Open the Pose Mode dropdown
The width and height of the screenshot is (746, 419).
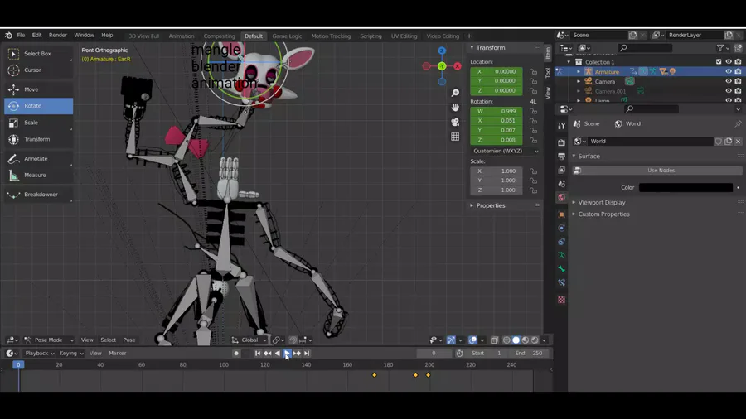click(x=49, y=340)
